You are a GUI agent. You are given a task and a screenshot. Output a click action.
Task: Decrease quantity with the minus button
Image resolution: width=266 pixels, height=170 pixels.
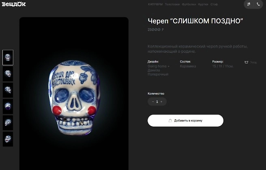click(153, 102)
